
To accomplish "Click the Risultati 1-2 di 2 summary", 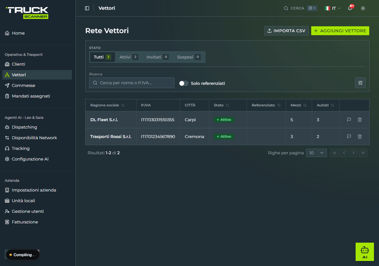I will click(x=104, y=153).
